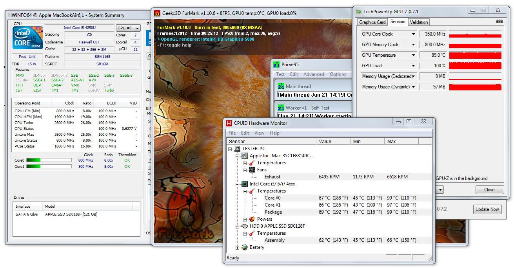Click the Apple Inc. mainboard chip icon
514x268 pixels.
pos(245,156)
